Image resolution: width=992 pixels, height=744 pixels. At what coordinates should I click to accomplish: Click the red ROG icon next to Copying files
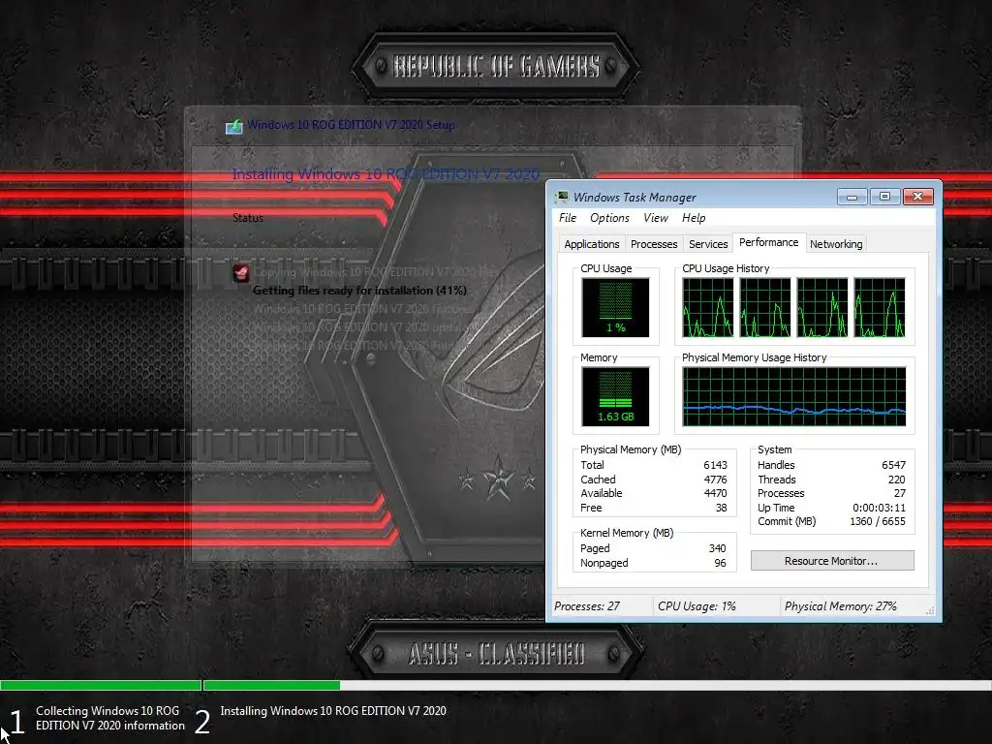pyautogui.click(x=241, y=272)
